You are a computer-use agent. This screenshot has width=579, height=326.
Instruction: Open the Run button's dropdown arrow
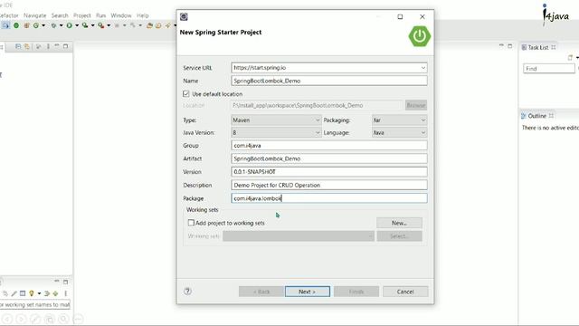[x=77, y=25]
